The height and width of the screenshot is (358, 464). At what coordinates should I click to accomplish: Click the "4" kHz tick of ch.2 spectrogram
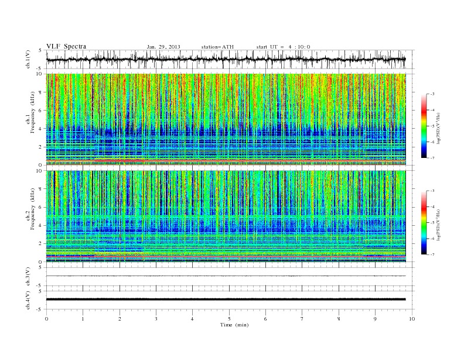[41, 225]
